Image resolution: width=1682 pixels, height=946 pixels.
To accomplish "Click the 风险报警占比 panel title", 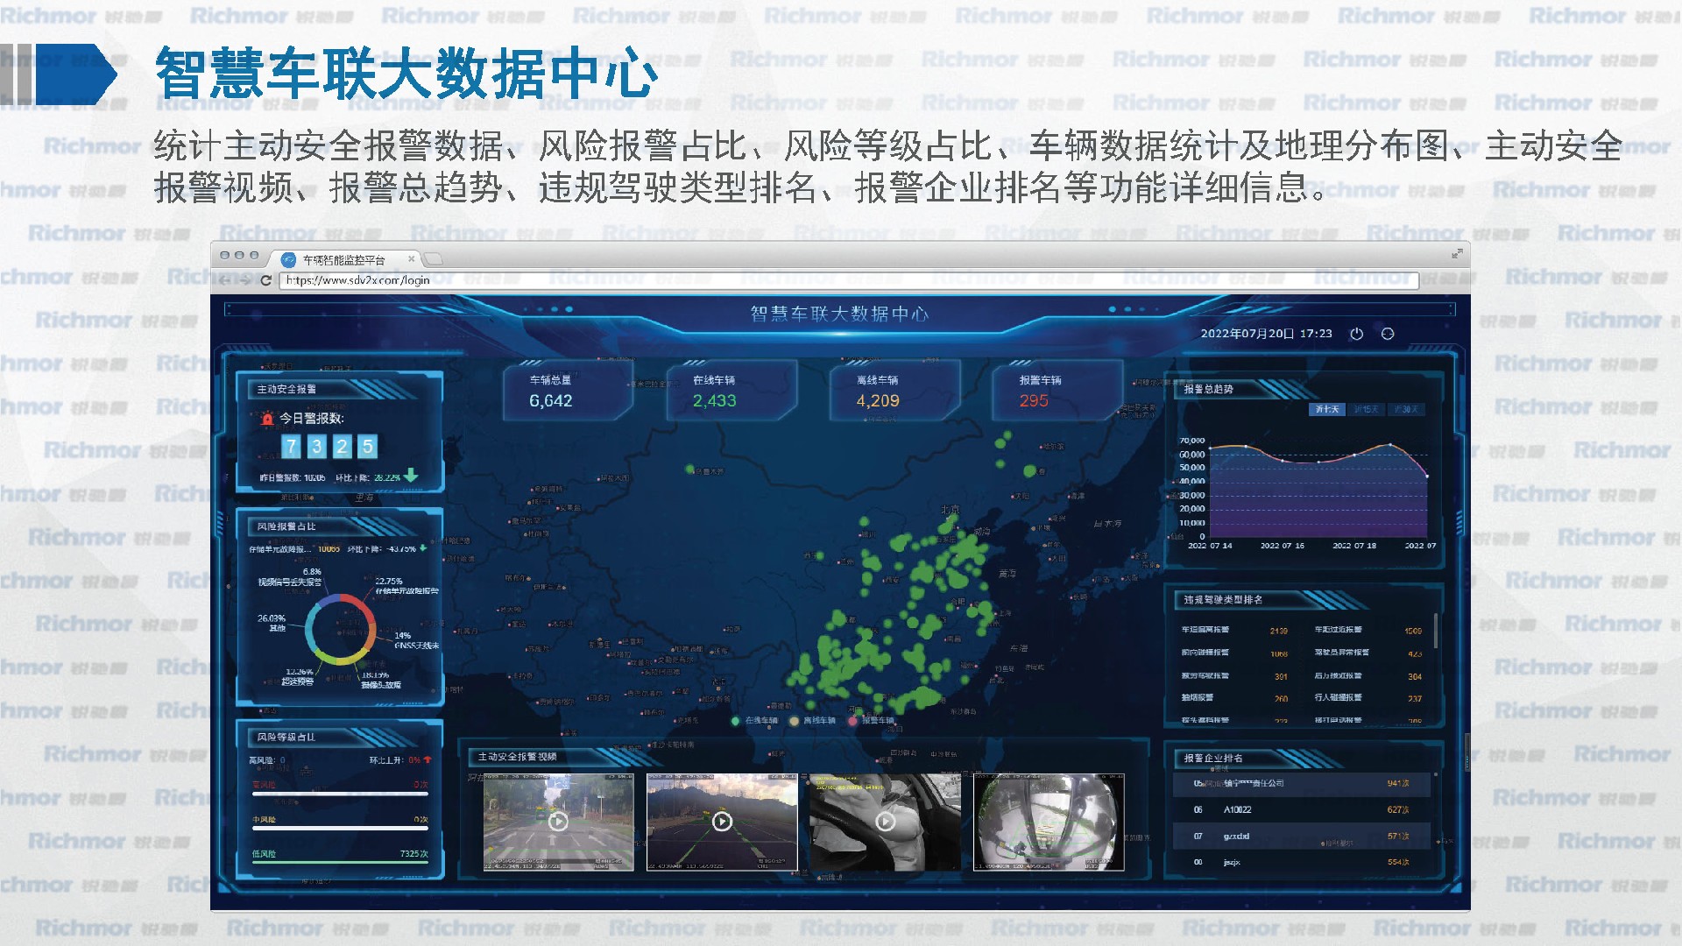I will click(x=286, y=526).
